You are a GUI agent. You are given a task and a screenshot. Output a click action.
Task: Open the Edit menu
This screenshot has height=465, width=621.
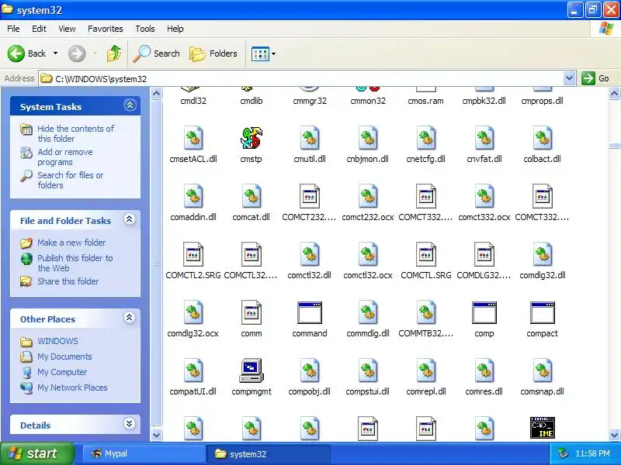pyautogui.click(x=39, y=29)
